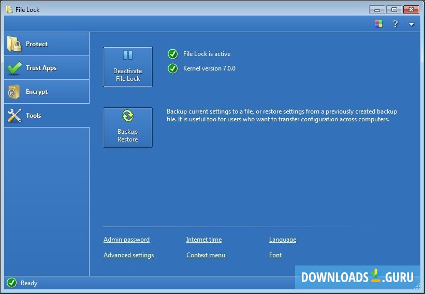Image resolution: width=425 pixels, height=294 pixels.
Task: Open the Admin password link
Action: (126, 240)
